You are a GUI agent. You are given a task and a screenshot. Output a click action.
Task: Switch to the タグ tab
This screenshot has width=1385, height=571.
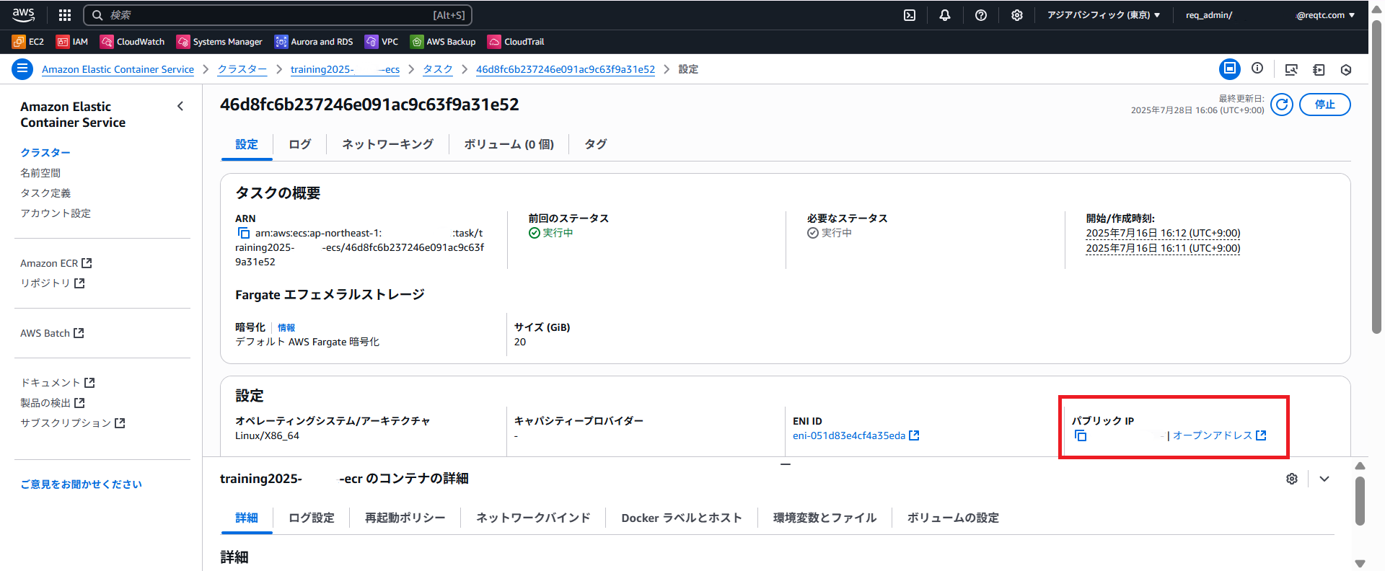596,144
